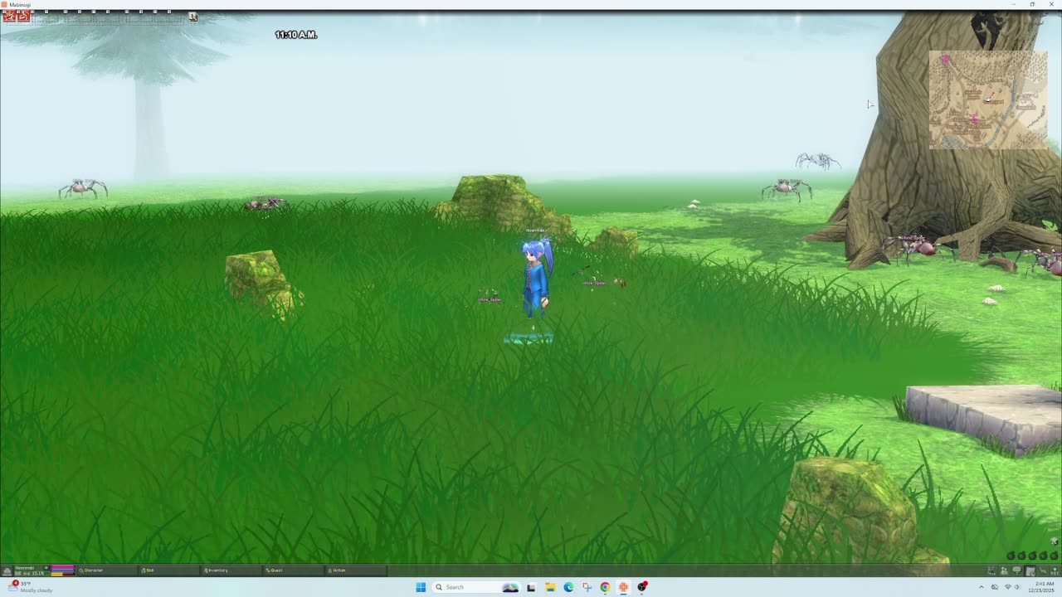Open Microsoft Edge from the taskbar

(x=568, y=587)
